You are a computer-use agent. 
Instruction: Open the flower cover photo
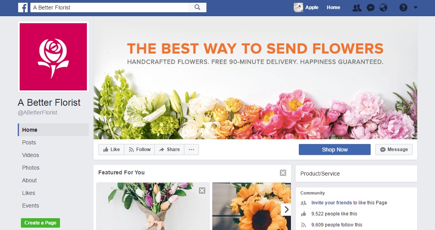click(255, 78)
